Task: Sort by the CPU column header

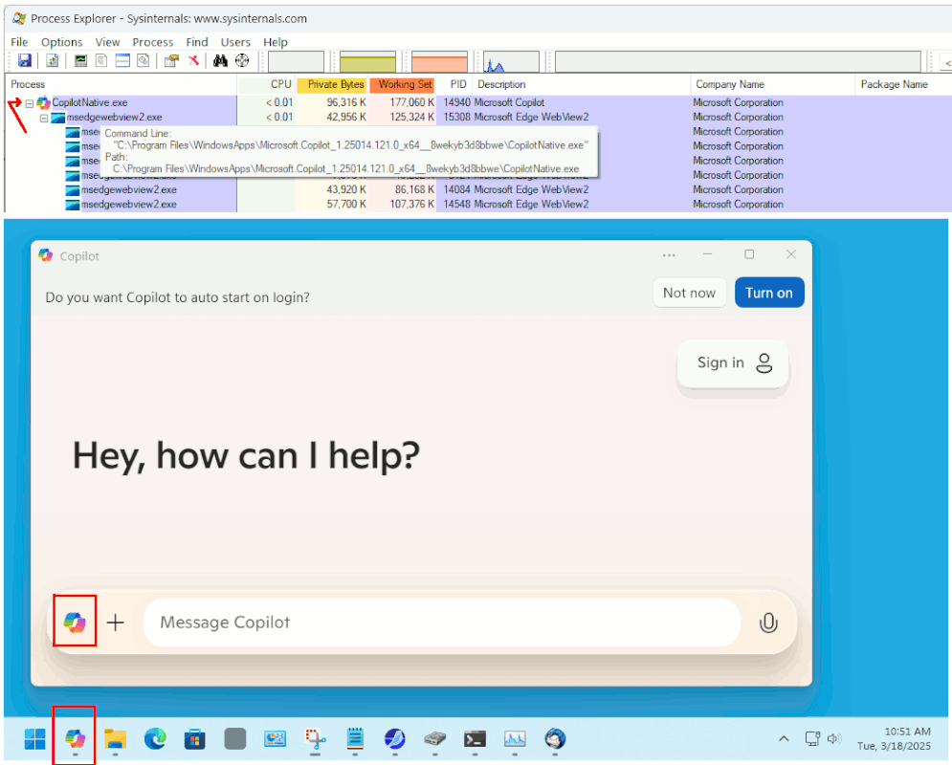Action: (x=266, y=84)
